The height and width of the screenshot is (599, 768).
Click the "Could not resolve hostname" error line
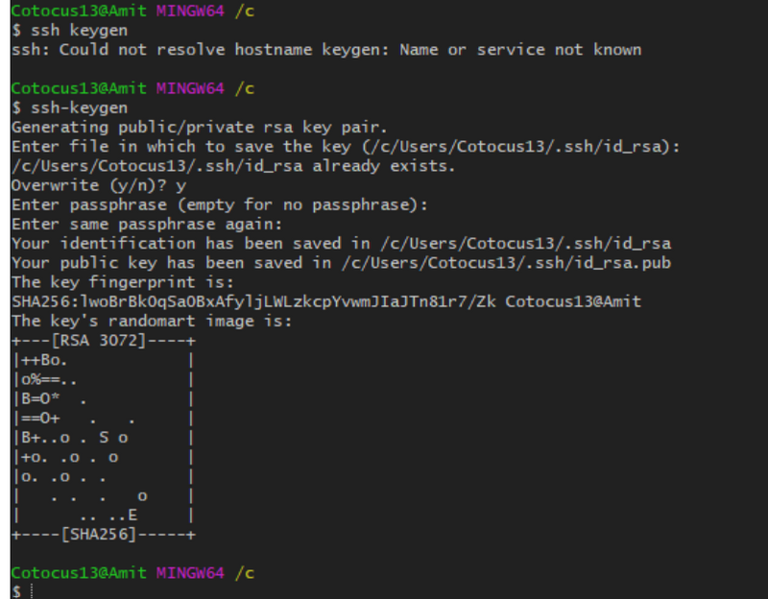(326, 49)
